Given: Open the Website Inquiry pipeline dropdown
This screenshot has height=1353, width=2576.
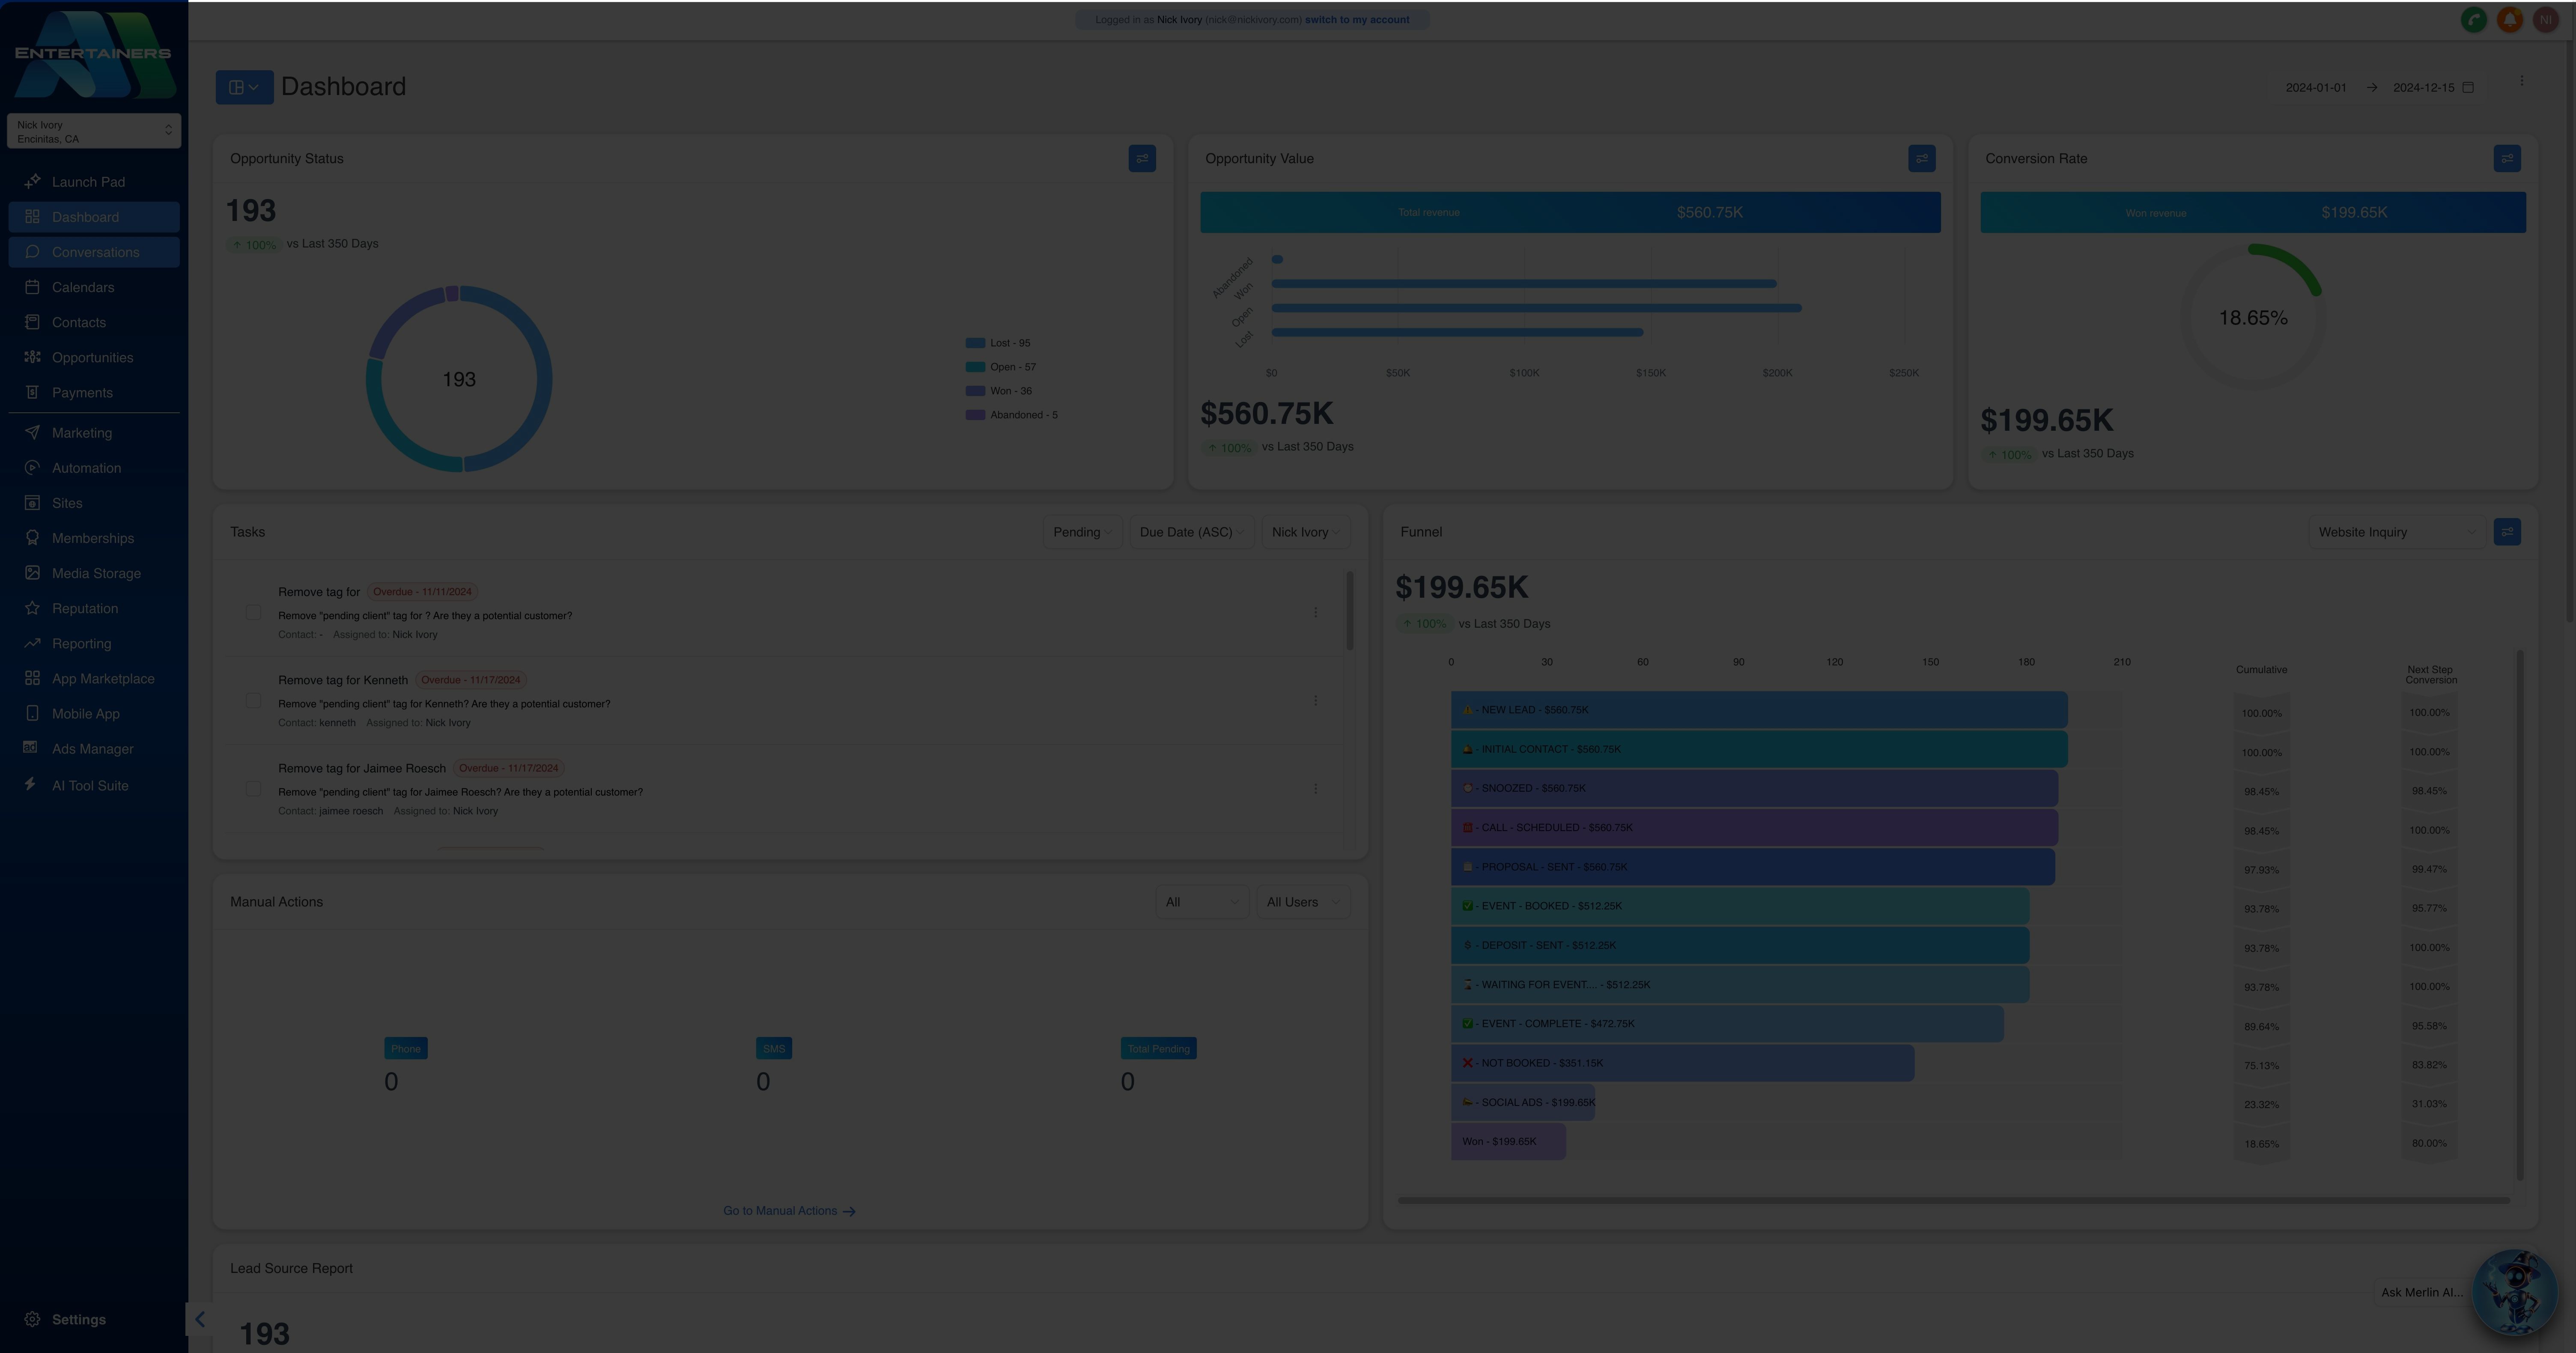Looking at the screenshot, I should click(2396, 532).
